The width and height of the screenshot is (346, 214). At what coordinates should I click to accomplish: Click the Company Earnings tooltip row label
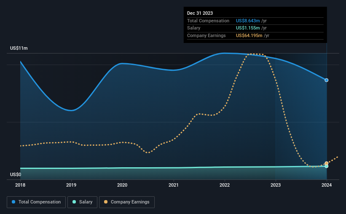207,35
